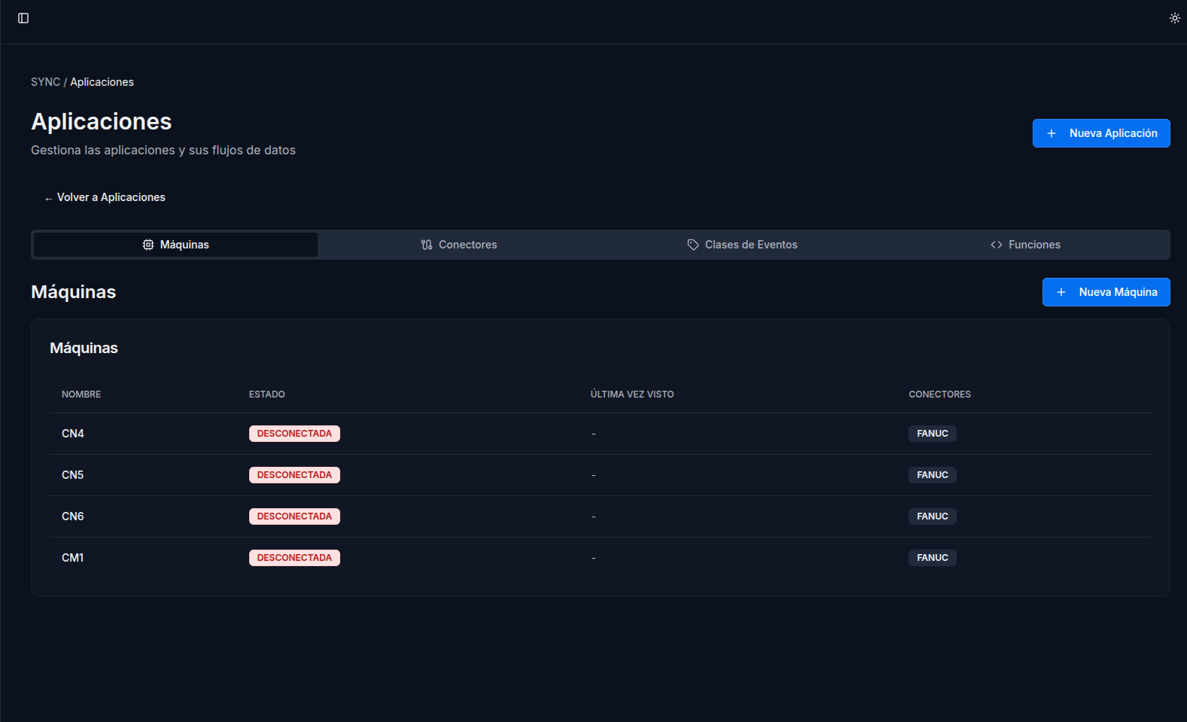
Task: Switch theme using the sun icon
Action: click(1174, 18)
